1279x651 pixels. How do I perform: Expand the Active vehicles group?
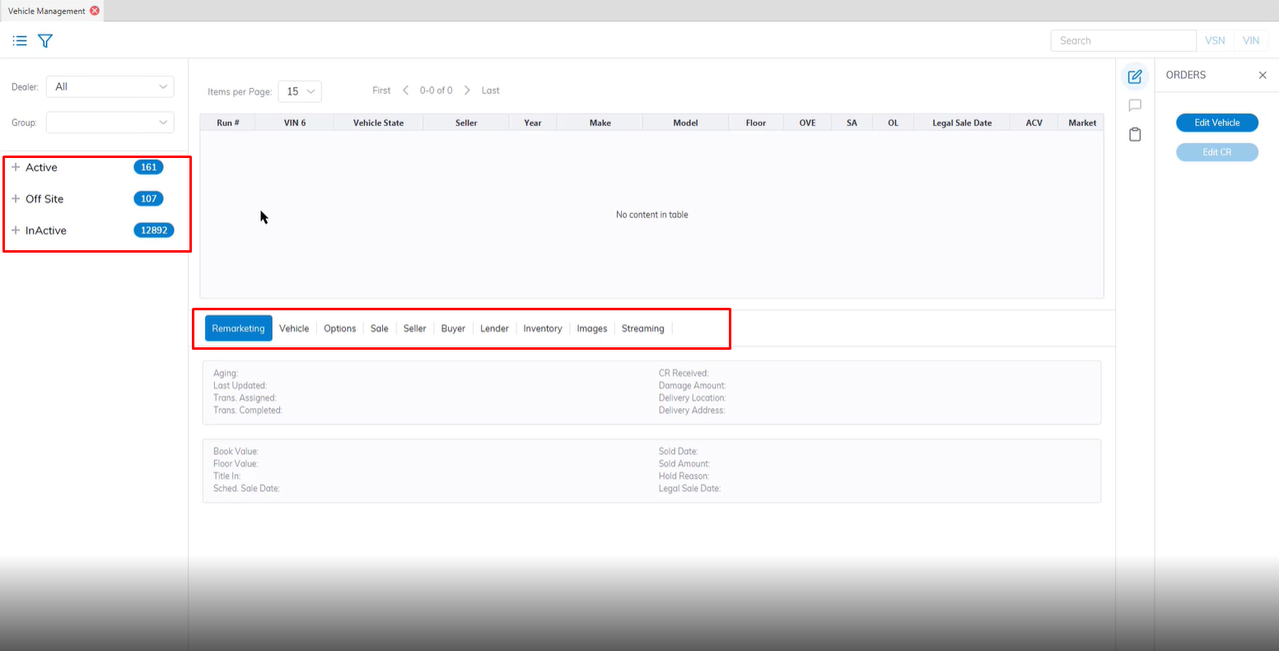[16, 167]
